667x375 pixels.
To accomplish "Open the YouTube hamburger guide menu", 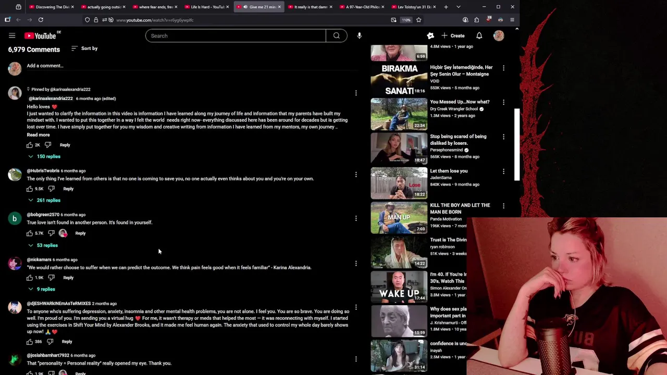I will click(x=12, y=35).
